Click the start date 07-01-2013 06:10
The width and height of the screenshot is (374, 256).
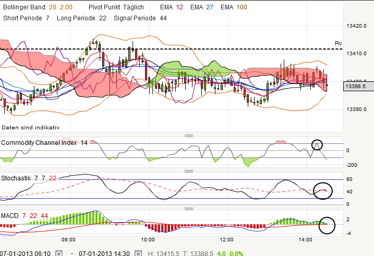(25, 253)
